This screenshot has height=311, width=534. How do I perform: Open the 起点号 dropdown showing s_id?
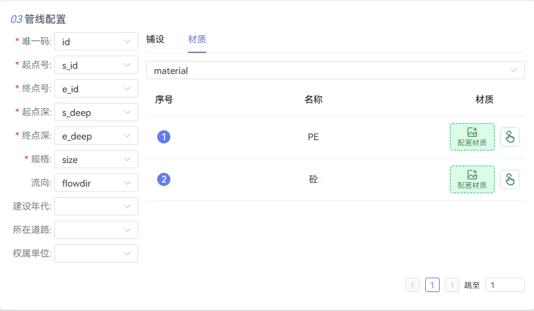[x=96, y=65]
